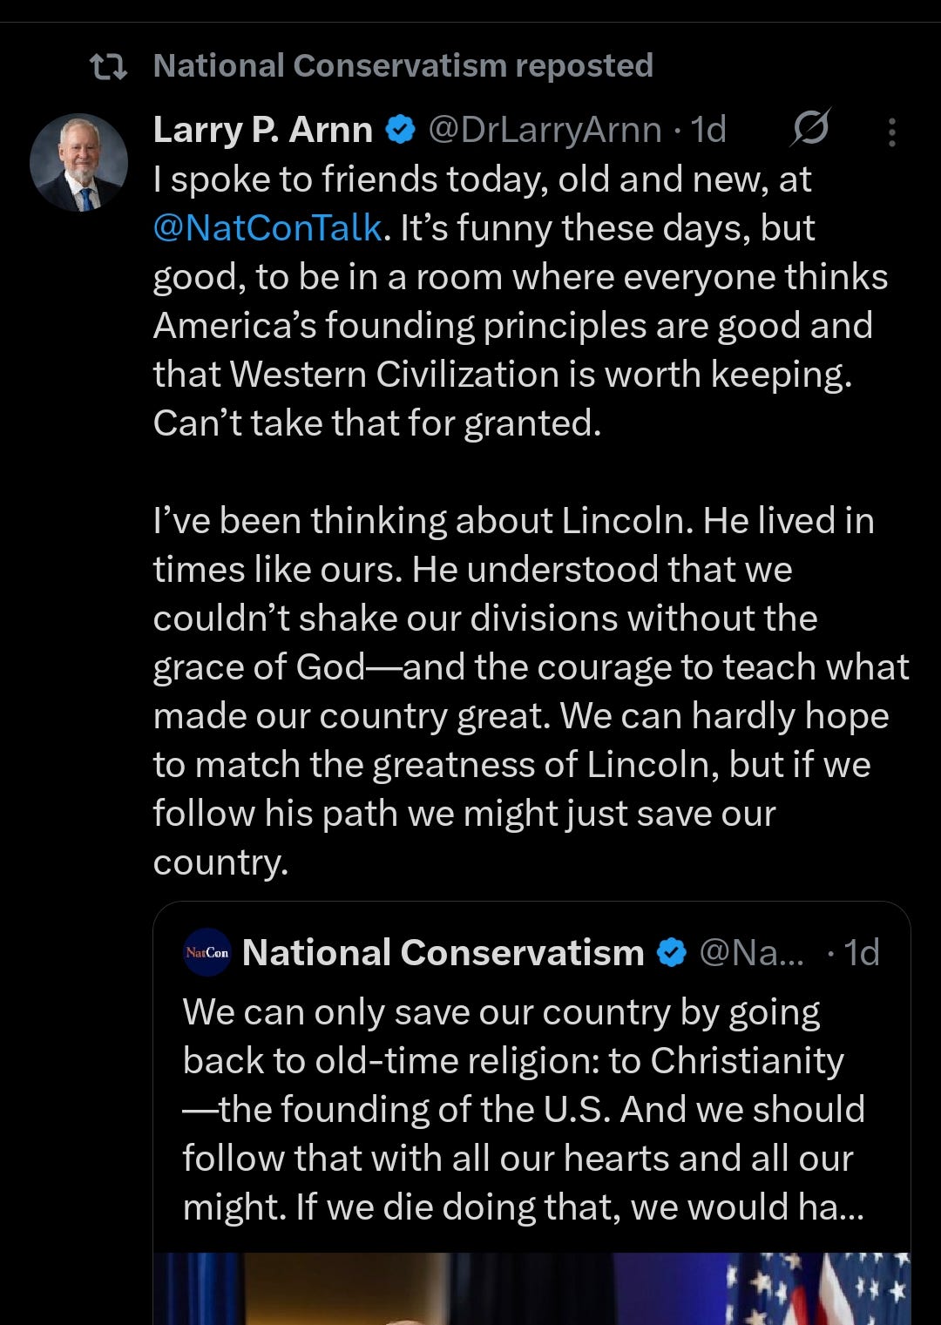The width and height of the screenshot is (941, 1325).
Task: Click the 1d timestamp in quoted post
Action: click(861, 953)
